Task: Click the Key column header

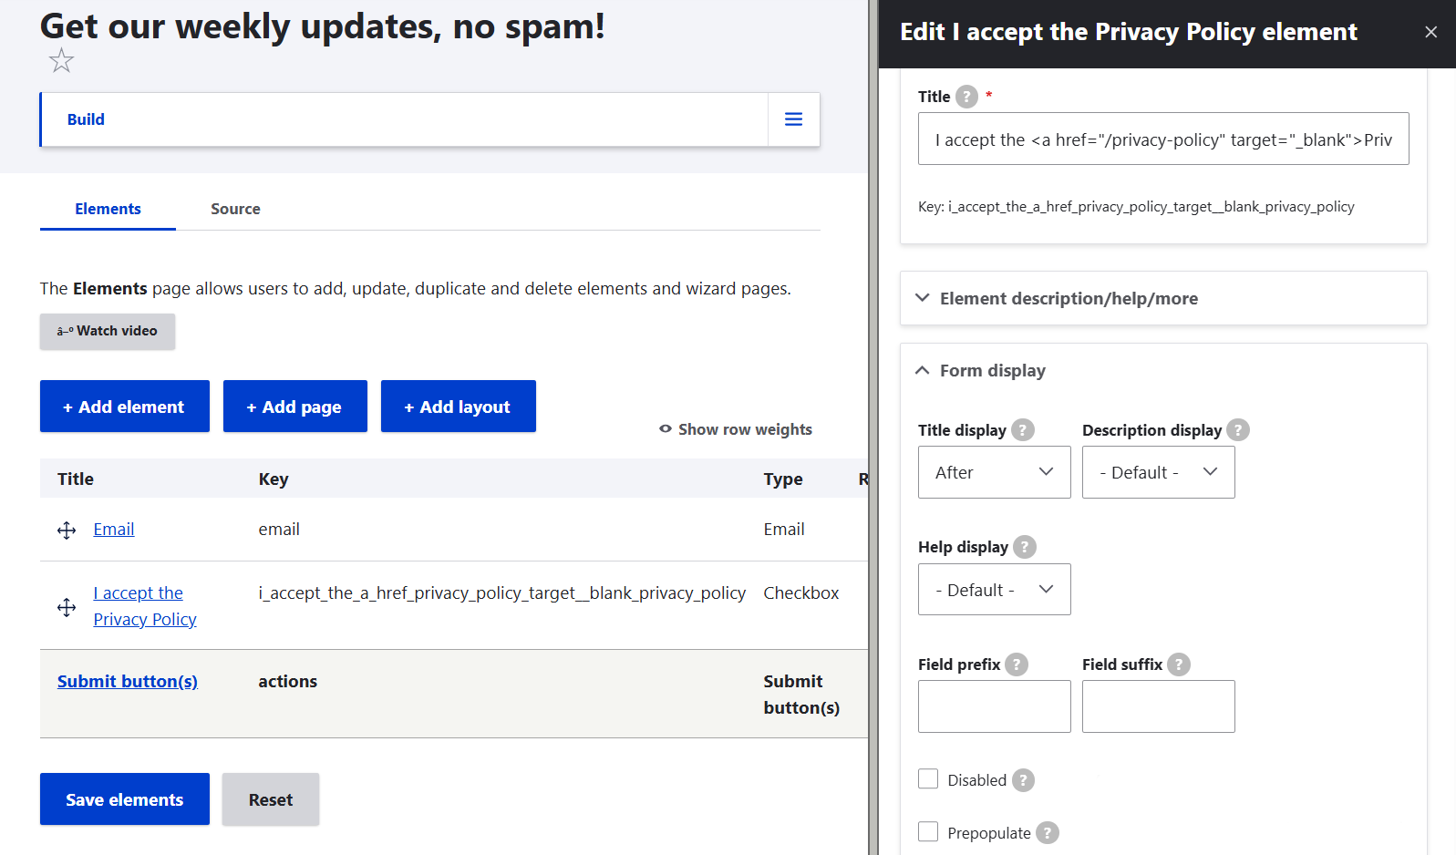Action: point(274,479)
